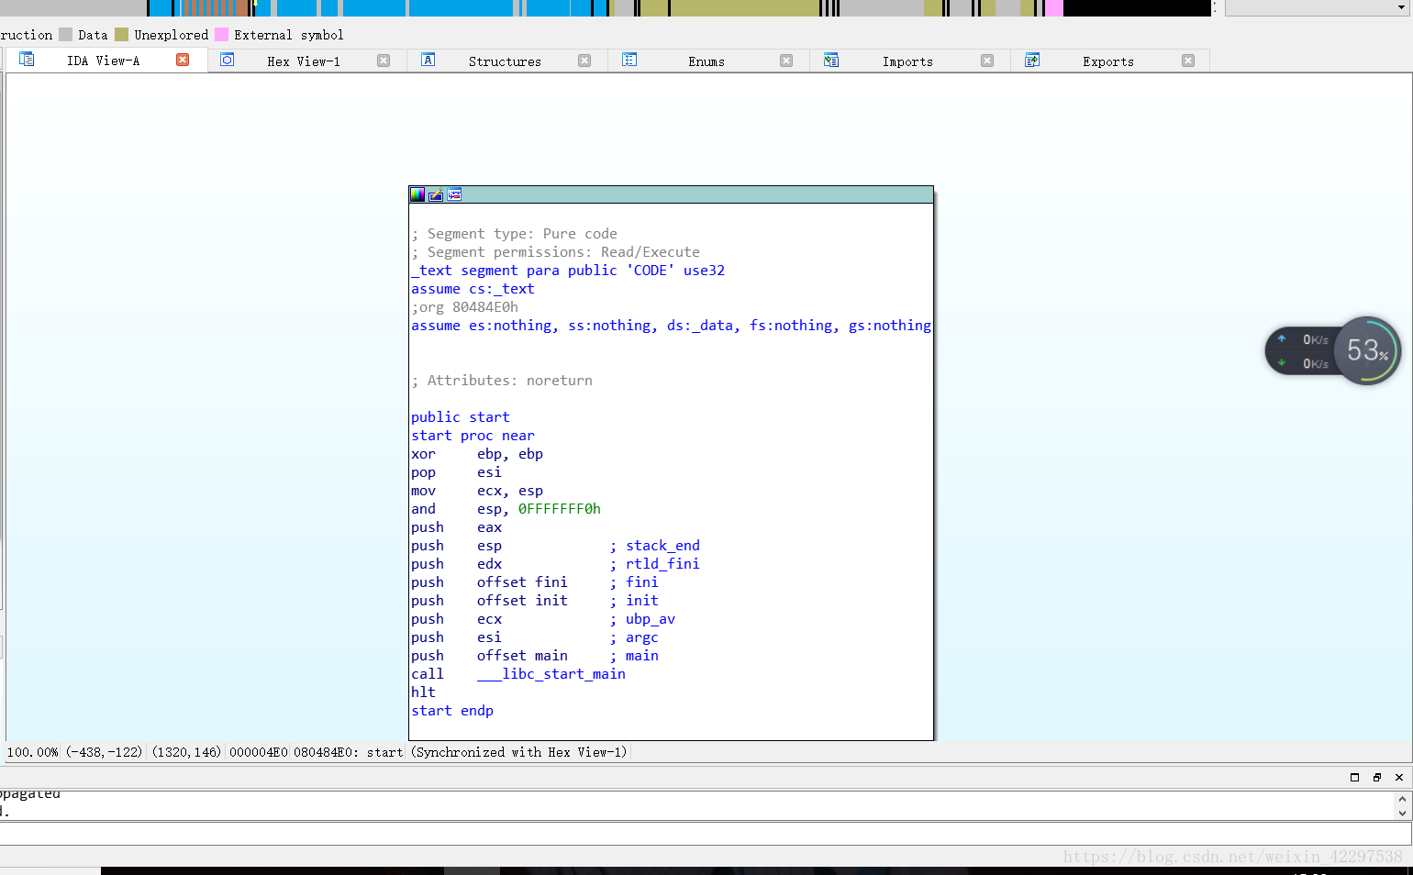Click the edit node pencil icon
The width and height of the screenshot is (1413, 875).
click(436, 194)
